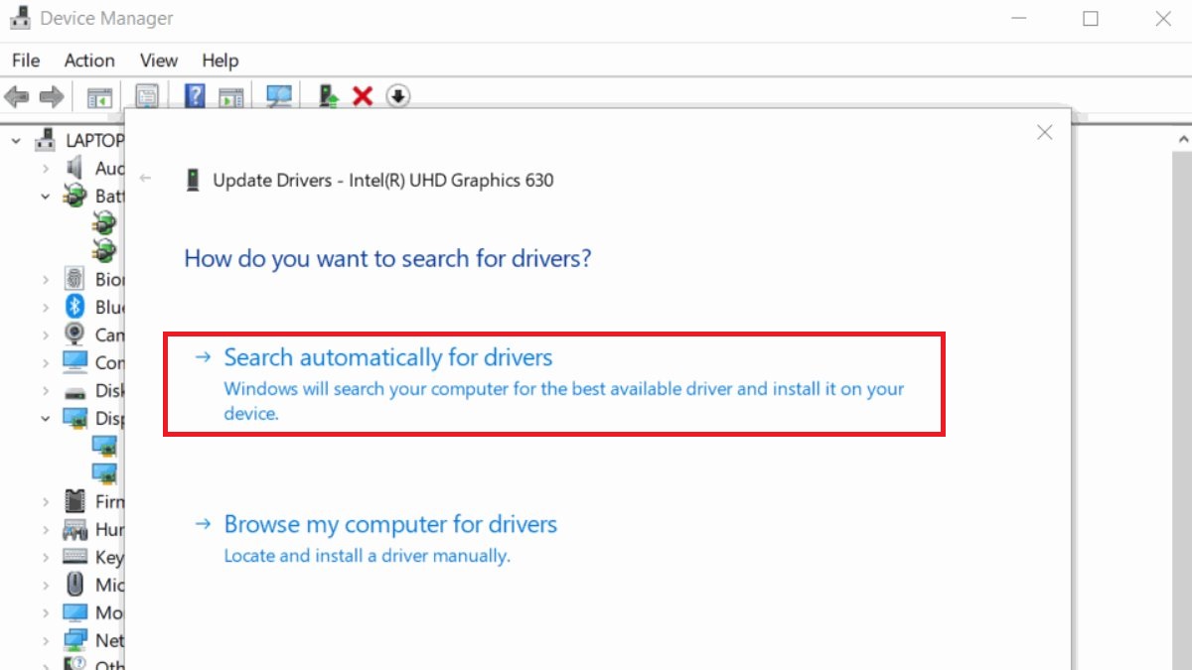This screenshot has width=1192, height=670.
Task: Expand the Audio category in device tree
Action: (x=46, y=169)
